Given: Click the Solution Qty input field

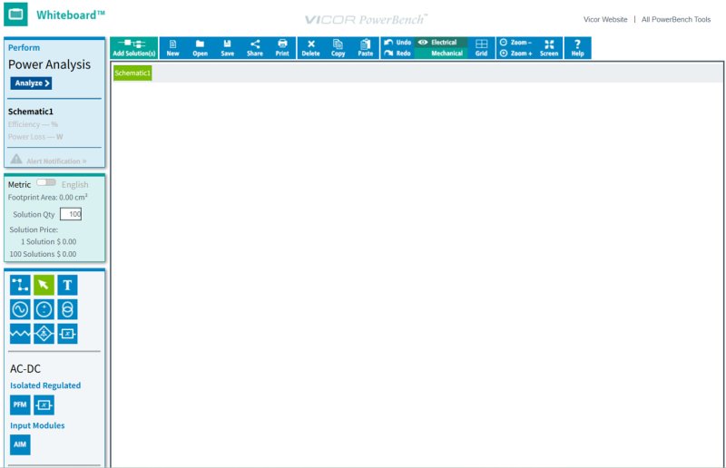Looking at the screenshot, I should [x=71, y=214].
